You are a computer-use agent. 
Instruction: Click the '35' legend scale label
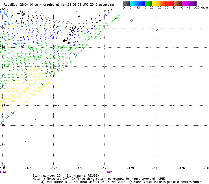[x=174, y=8]
